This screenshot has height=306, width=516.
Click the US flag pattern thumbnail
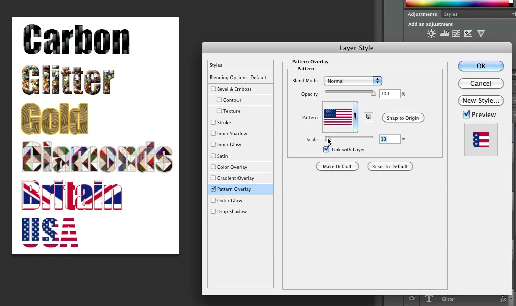click(338, 117)
